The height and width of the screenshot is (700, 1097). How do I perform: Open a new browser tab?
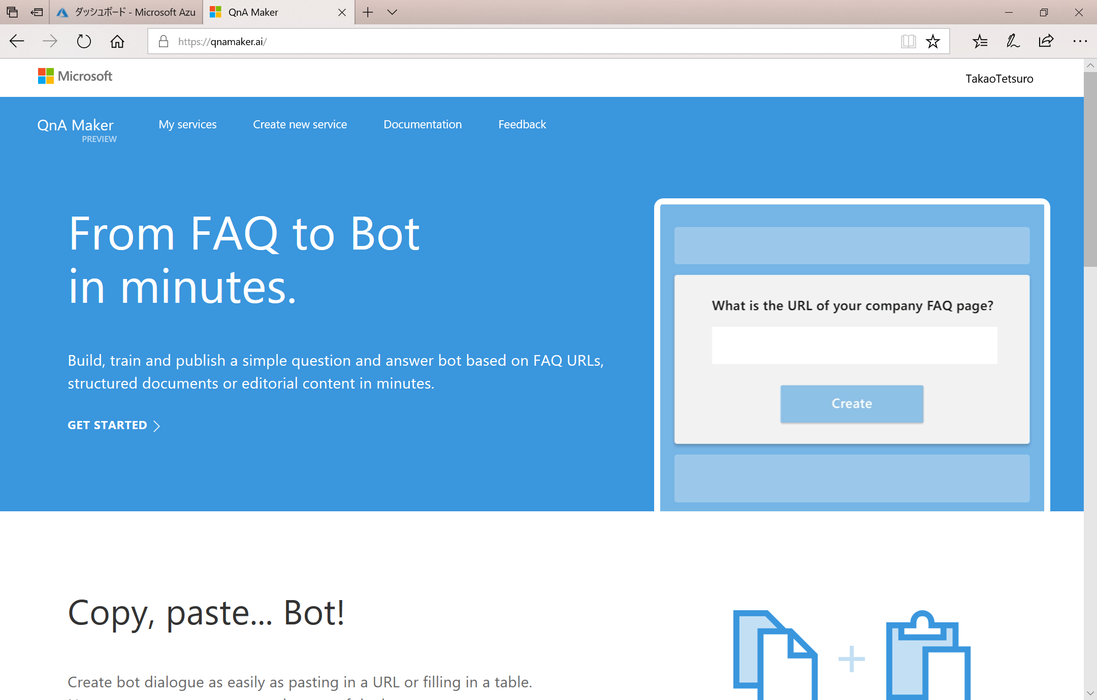368,12
